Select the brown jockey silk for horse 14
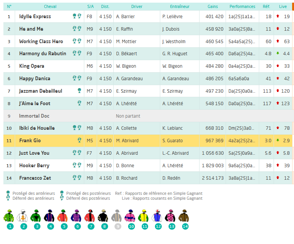Image resolution: width=294 pixels, height=244 pixels. coord(184,216)
